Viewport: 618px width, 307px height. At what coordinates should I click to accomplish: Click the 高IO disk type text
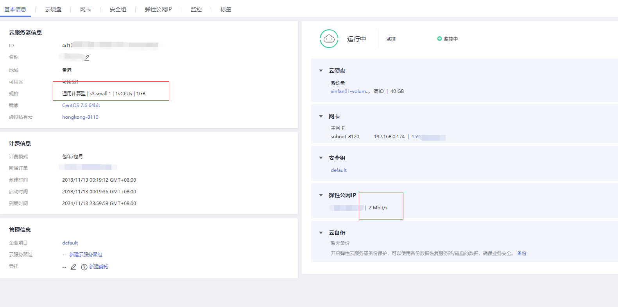(x=379, y=91)
